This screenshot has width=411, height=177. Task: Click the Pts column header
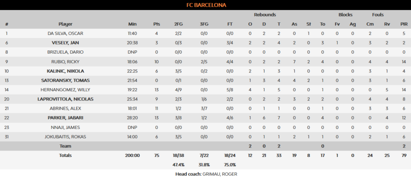point(157,24)
